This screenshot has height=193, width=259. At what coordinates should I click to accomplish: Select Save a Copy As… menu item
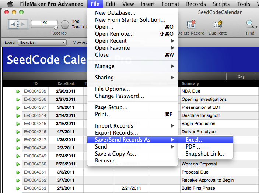point(133,154)
